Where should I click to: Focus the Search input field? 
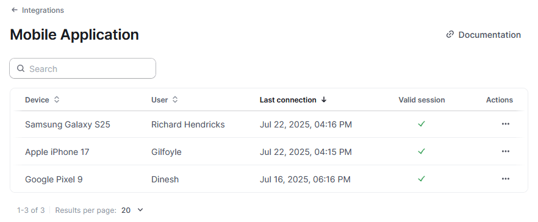(83, 69)
